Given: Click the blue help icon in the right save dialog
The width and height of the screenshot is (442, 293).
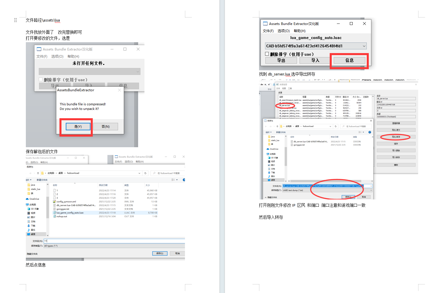Looking at the screenshot, I should coord(370,132).
